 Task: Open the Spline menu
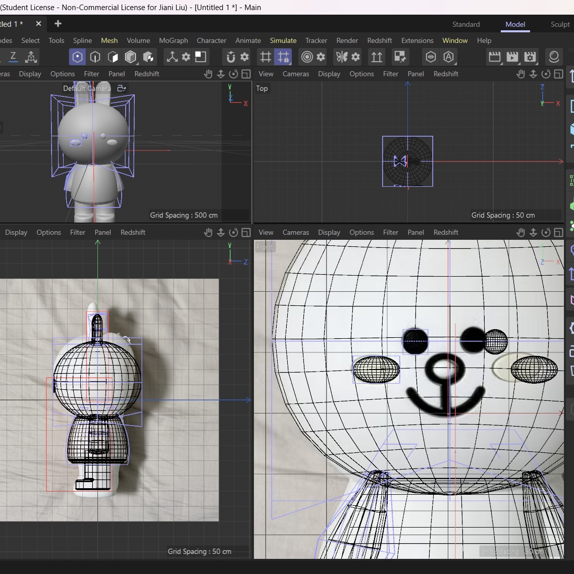click(82, 40)
